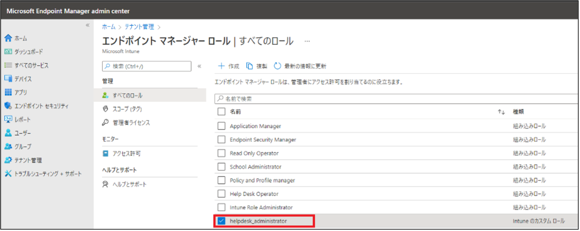Click the 名前 column header label
Viewport: 580px width, 231px height.
235,112
